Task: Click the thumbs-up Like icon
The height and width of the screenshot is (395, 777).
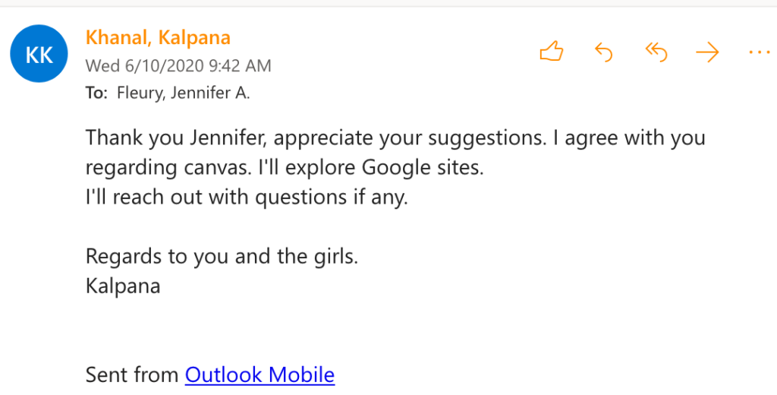Action: [551, 52]
